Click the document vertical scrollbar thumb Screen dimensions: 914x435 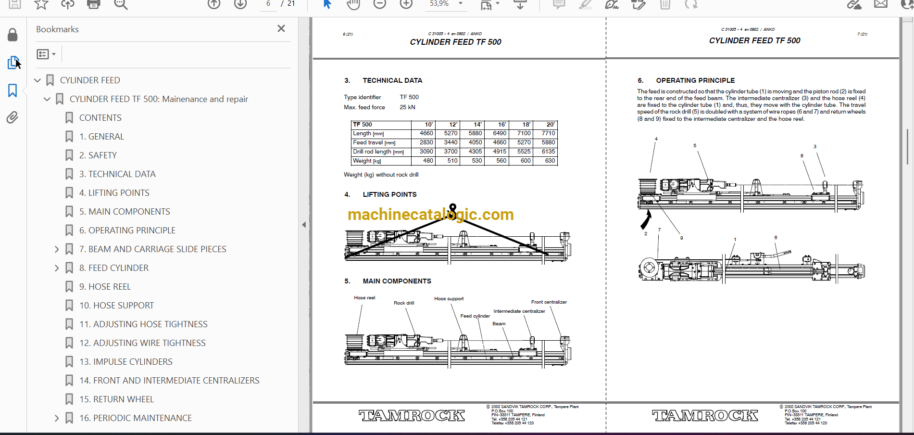tap(907, 147)
